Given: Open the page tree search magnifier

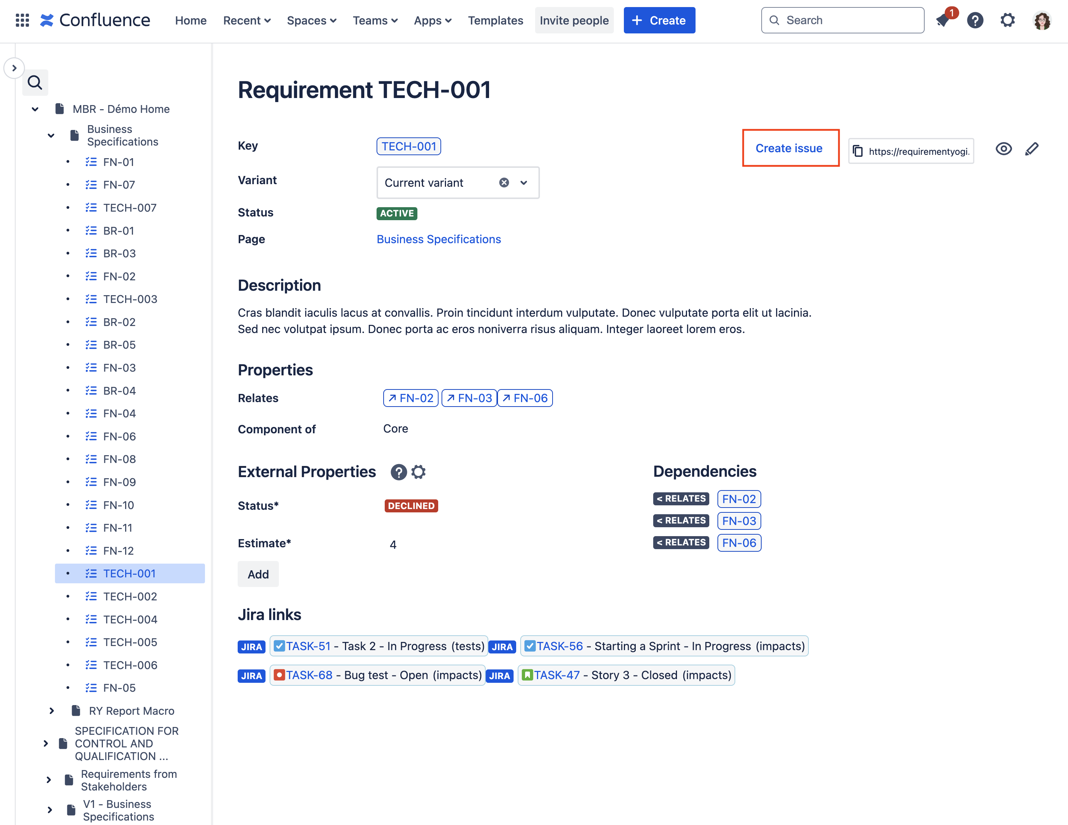Looking at the screenshot, I should [x=35, y=82].
